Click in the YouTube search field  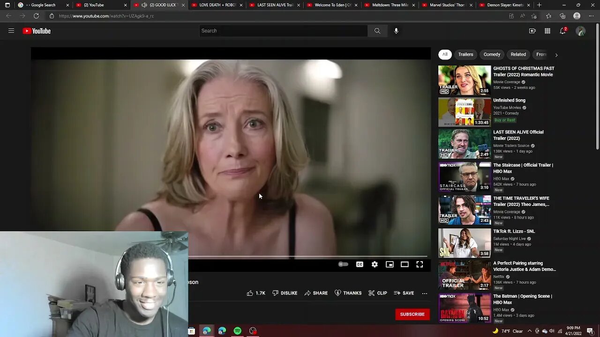283,31
